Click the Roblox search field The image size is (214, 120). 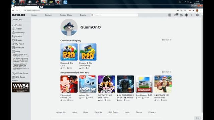pyautogui.click(x=114, y=15)
